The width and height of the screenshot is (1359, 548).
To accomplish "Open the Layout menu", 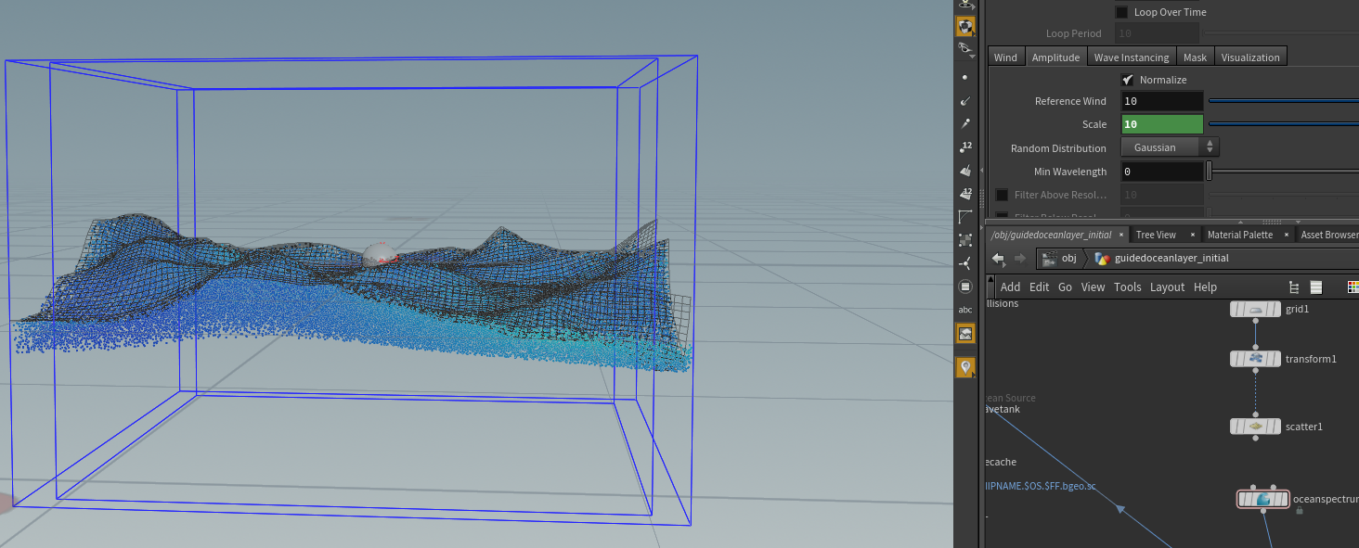I will [x=1167, y=287].
